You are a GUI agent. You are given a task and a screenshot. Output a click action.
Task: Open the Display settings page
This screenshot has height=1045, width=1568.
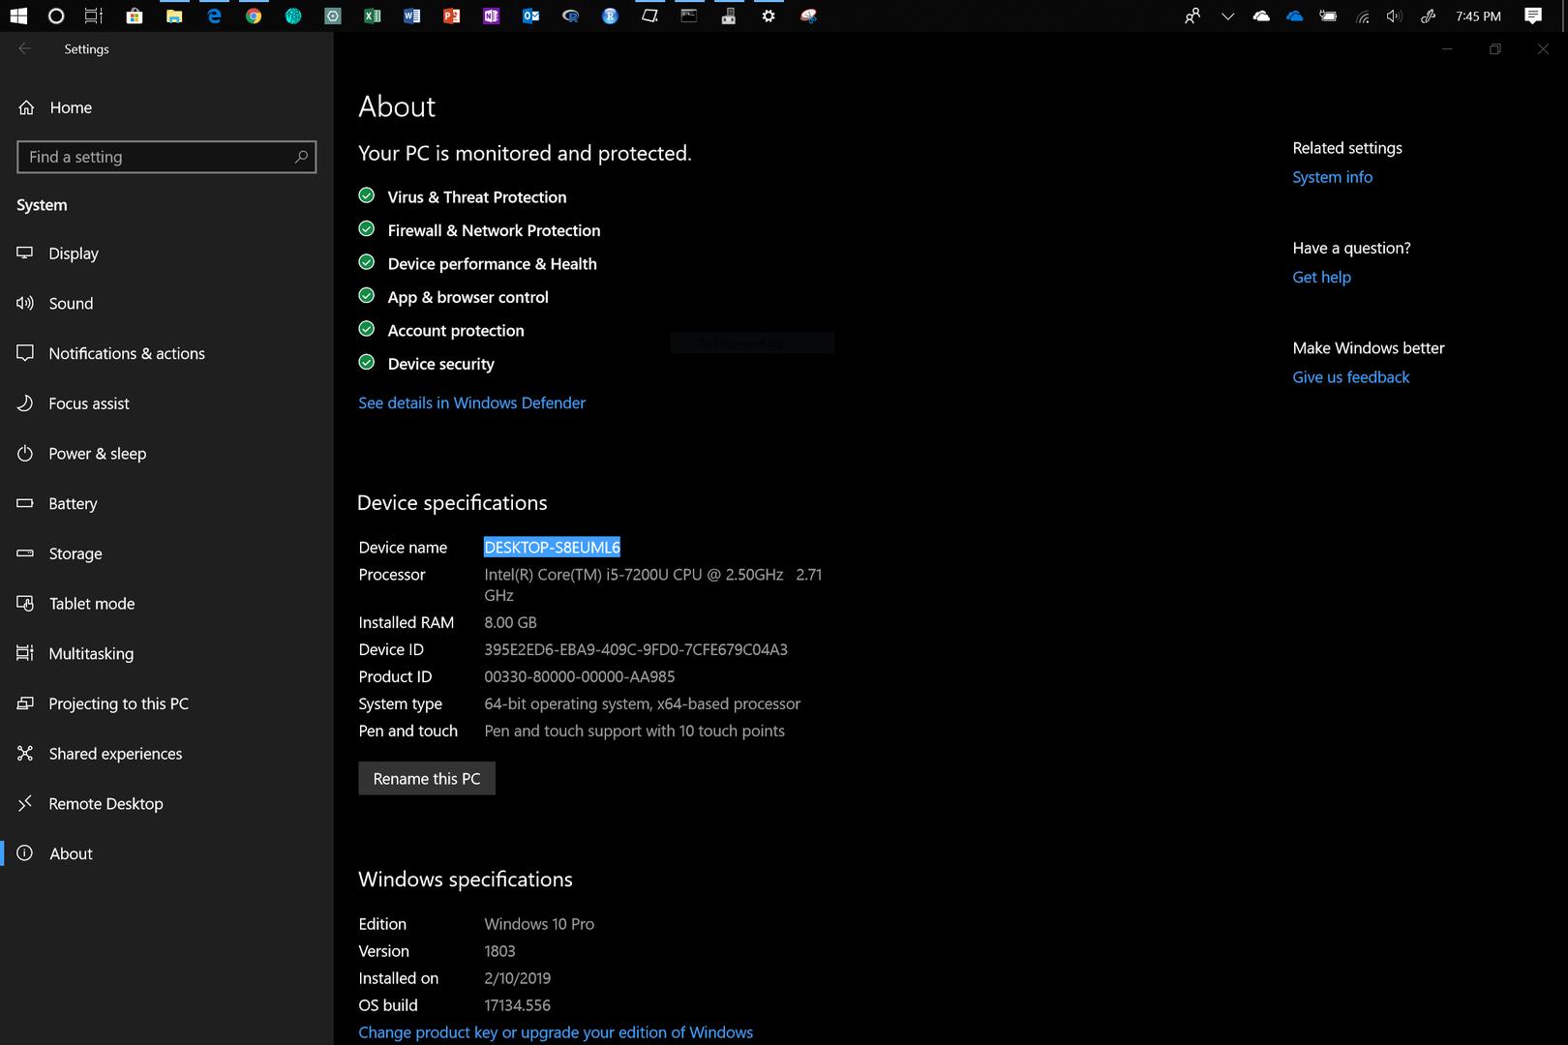[166, 254]
